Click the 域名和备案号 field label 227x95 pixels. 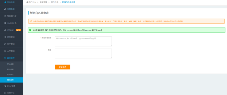click(x=47, y=38)
